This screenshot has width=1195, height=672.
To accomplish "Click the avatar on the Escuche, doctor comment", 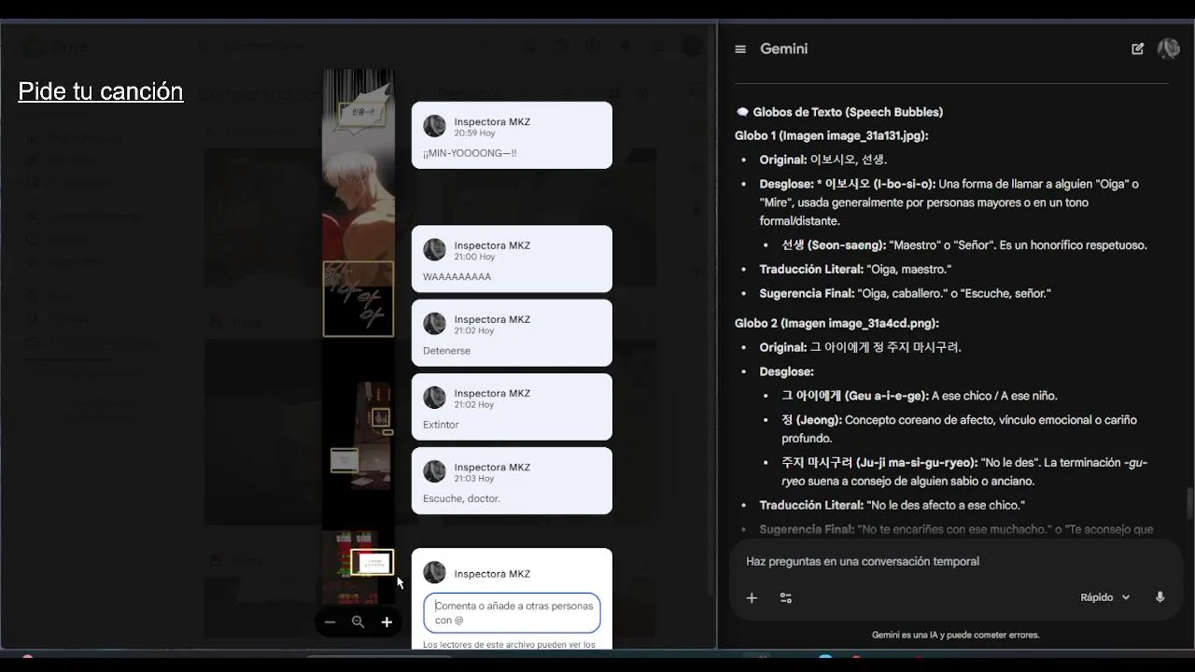I will click(x=434, y=471).
